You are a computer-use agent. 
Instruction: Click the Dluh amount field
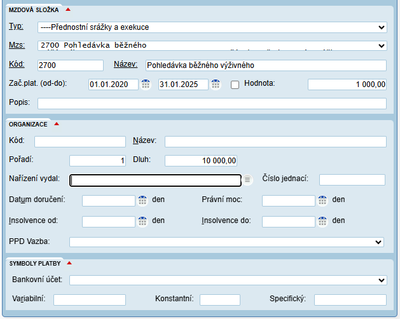coord(200,161)
